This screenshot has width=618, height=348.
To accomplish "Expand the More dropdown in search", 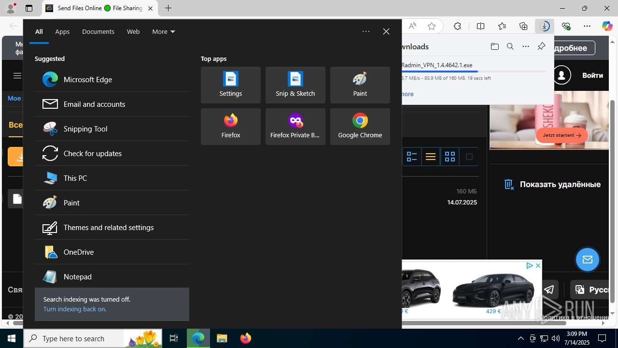I will pos(164,31).
